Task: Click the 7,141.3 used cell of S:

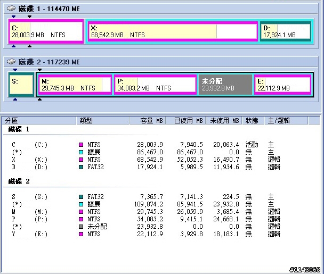Action: 191,197
